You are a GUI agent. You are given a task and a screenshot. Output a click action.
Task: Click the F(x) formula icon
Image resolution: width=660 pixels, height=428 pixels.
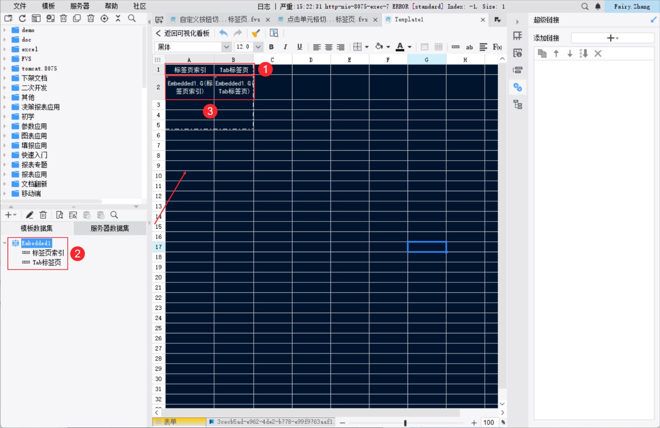497,47
